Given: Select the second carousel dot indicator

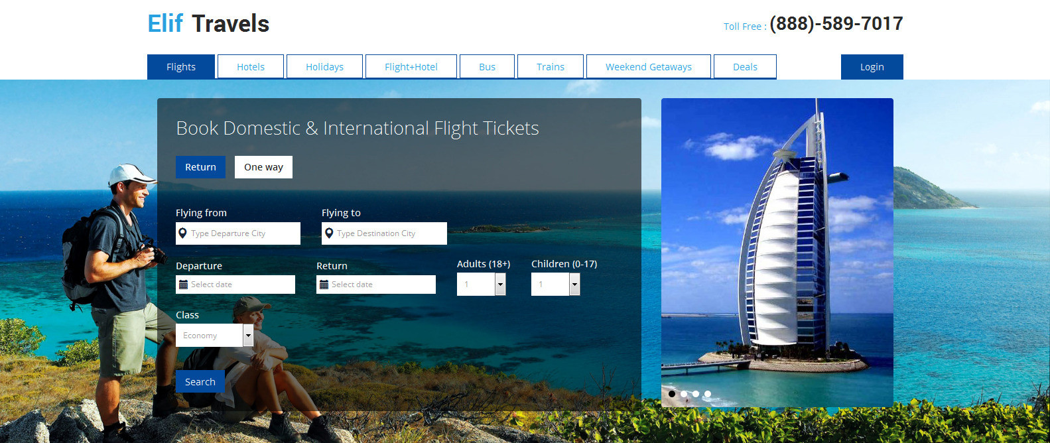Looking at the screenshot, I should [x=684, y=394].
